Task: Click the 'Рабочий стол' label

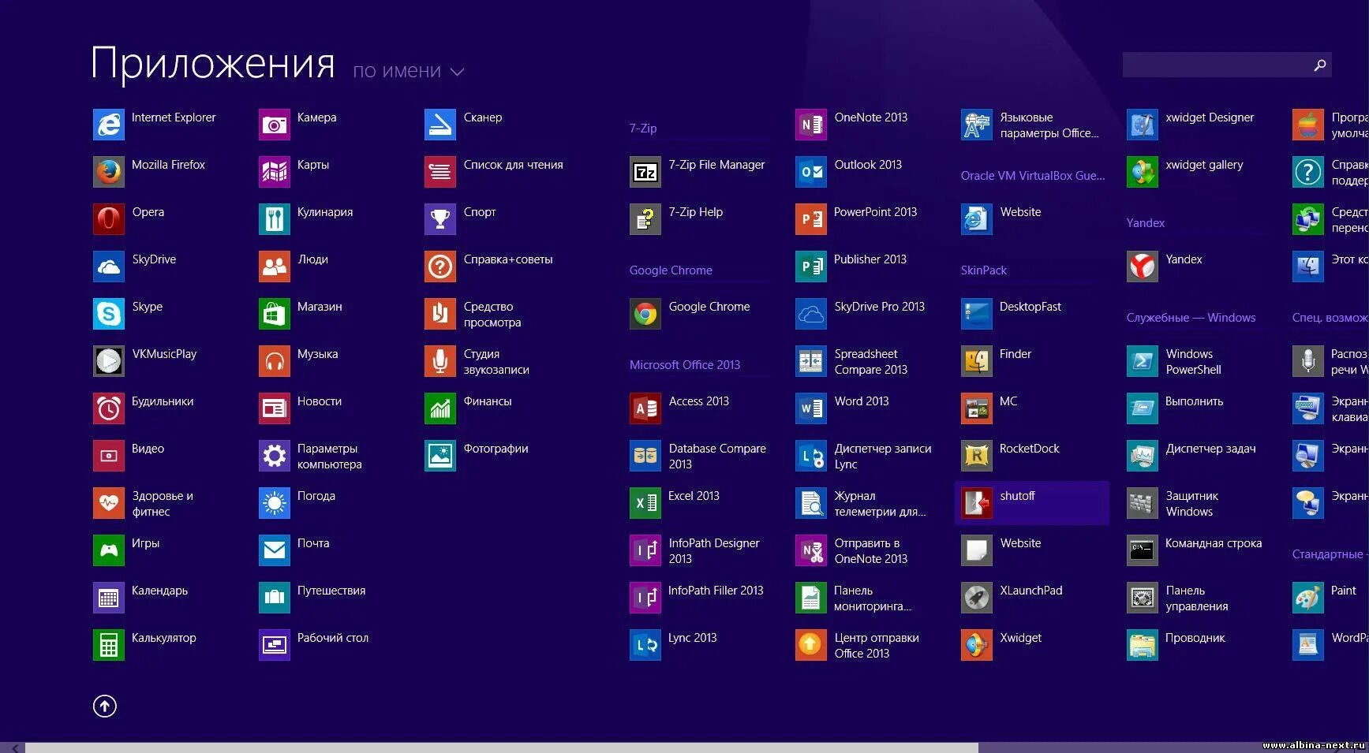Action: 332,638
